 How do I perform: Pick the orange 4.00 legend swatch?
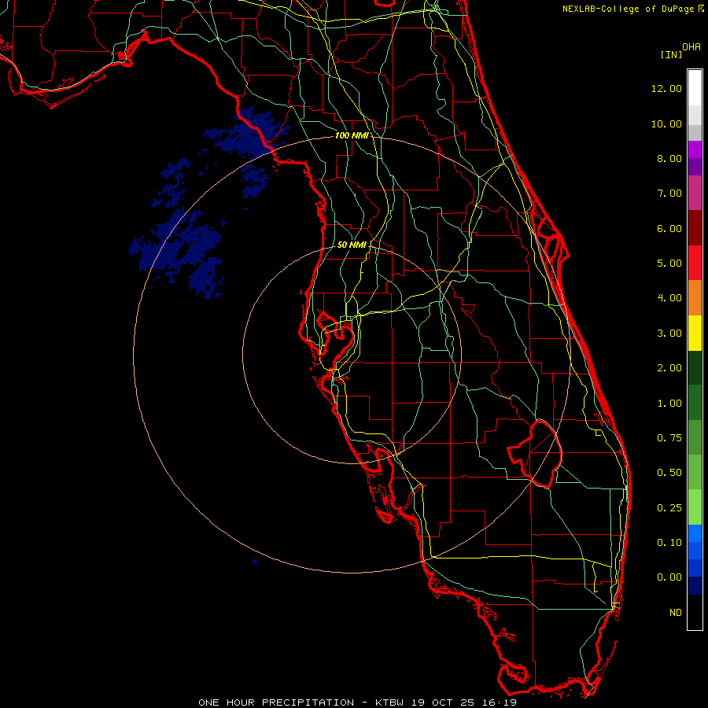coord(695,297)
